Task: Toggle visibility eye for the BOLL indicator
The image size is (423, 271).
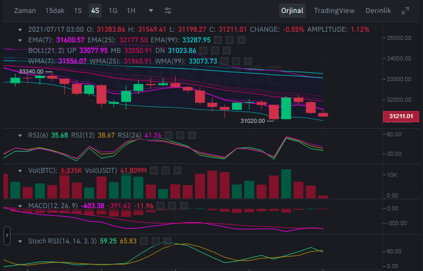Action: [x=203, y=51]
